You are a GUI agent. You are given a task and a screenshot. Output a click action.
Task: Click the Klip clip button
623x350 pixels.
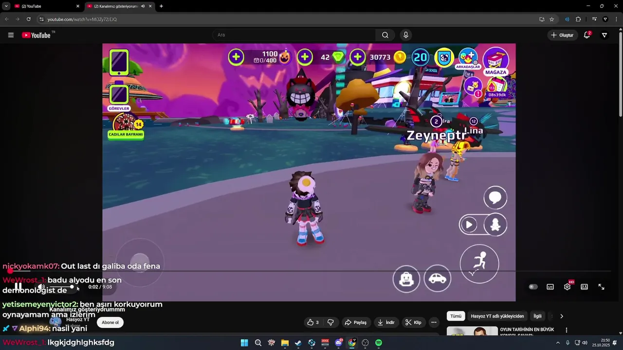pyautogui.click(x=413, y=322)
